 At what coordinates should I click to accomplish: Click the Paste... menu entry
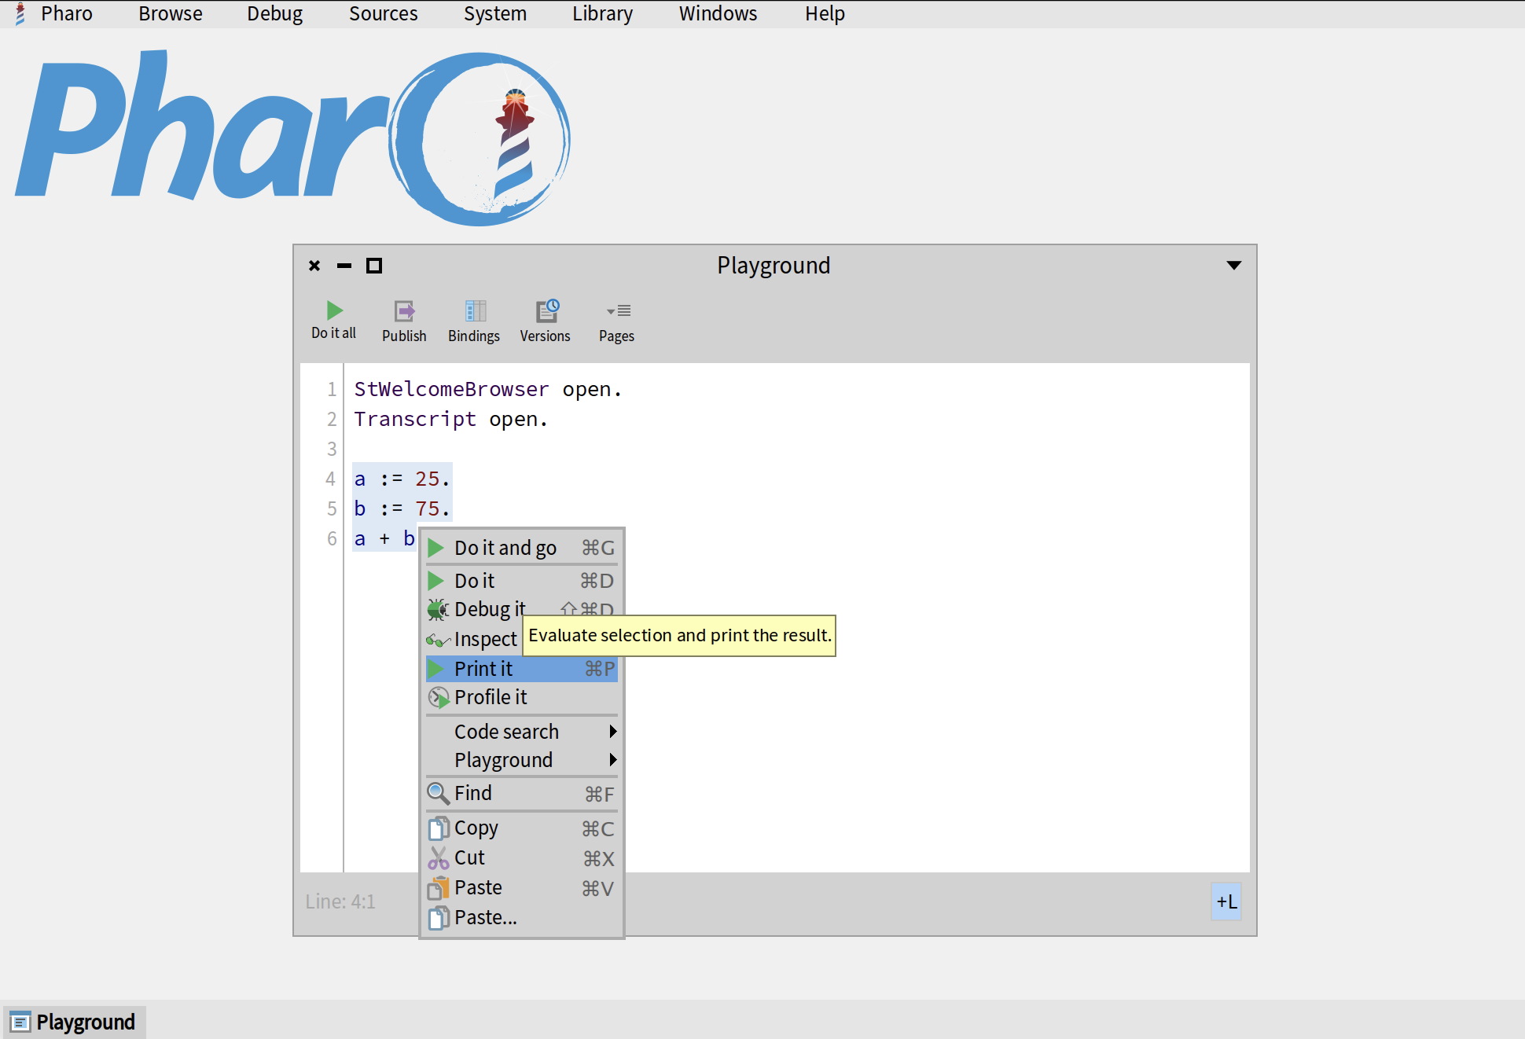tap(486, 917)
